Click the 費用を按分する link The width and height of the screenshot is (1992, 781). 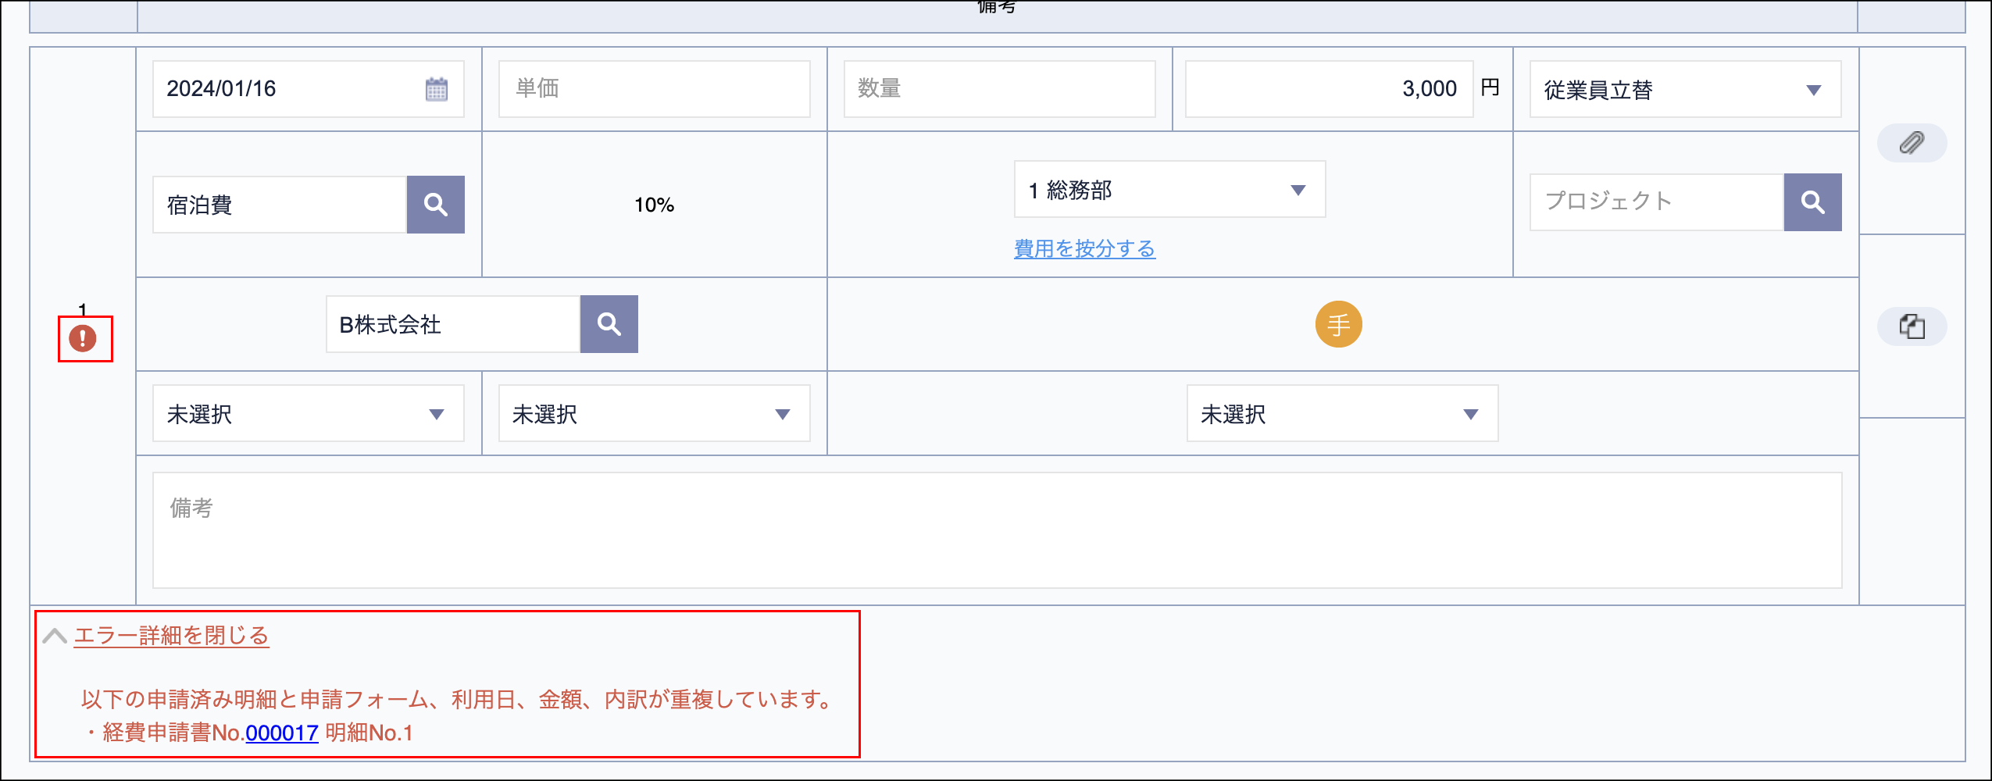pos(1084,248)
